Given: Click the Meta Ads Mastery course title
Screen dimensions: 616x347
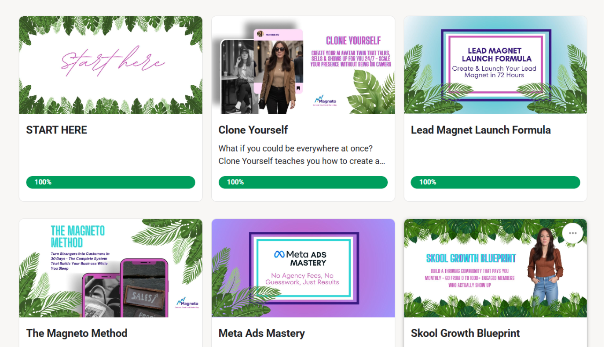Looking at the screenshot, I should (x=262, y=333).
